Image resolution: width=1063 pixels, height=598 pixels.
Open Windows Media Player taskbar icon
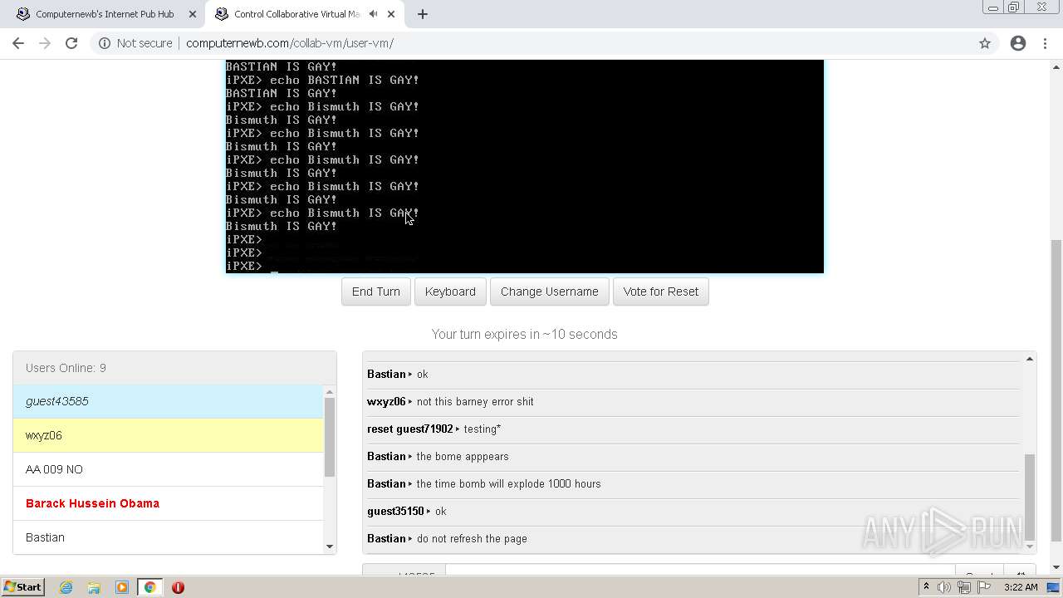point(122,587)
